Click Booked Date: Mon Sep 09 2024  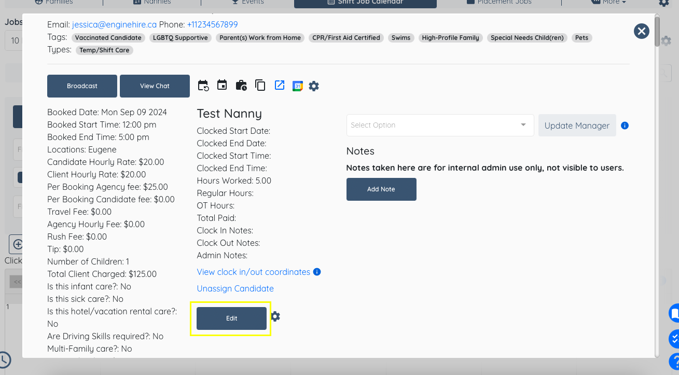(107, 112)
